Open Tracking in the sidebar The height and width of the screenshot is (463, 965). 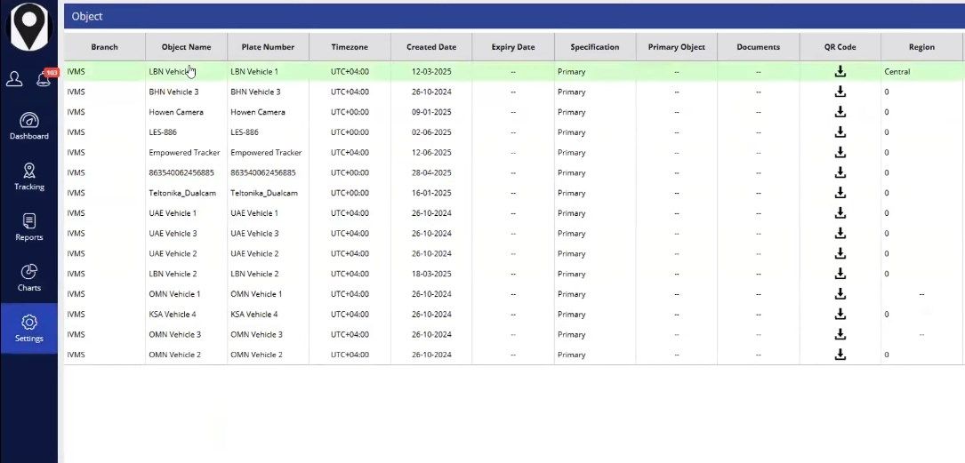[29, 177]
